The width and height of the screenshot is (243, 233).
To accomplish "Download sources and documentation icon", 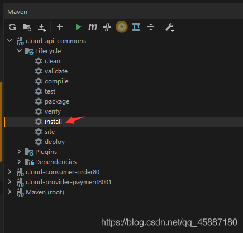I will point(42,27).
